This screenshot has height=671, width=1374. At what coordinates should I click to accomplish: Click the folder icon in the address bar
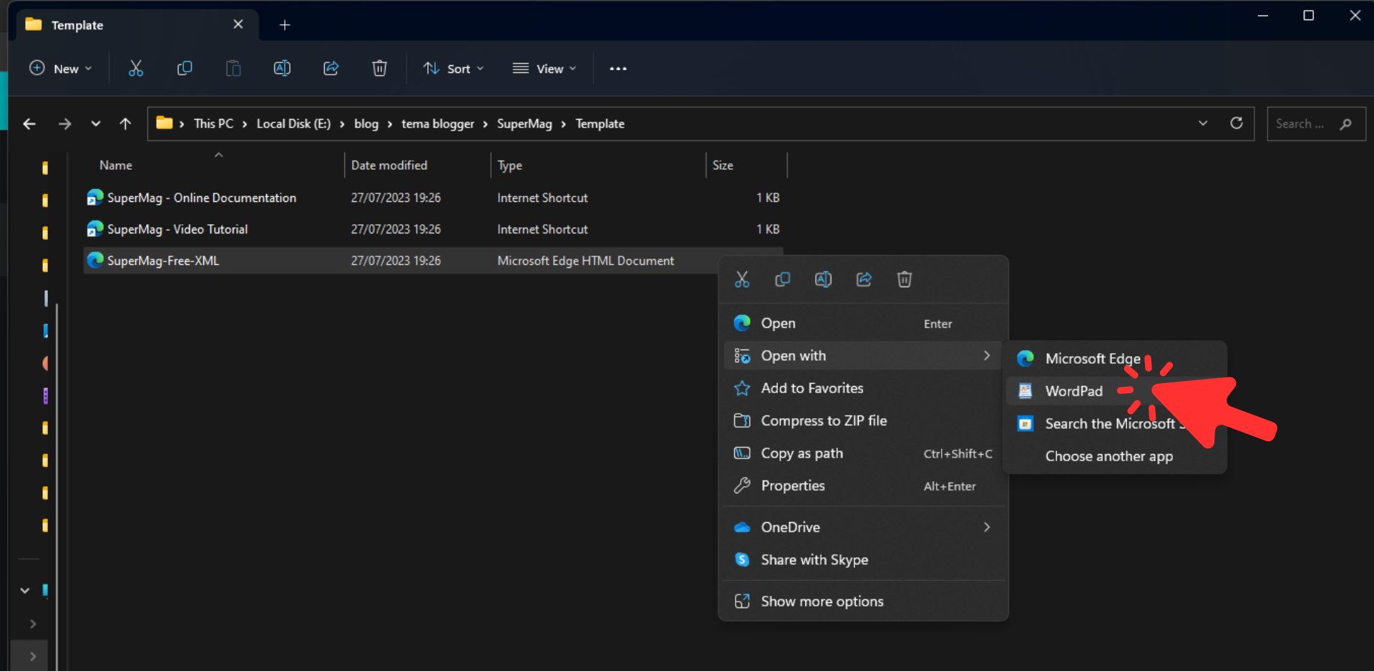tap(165, 123)
